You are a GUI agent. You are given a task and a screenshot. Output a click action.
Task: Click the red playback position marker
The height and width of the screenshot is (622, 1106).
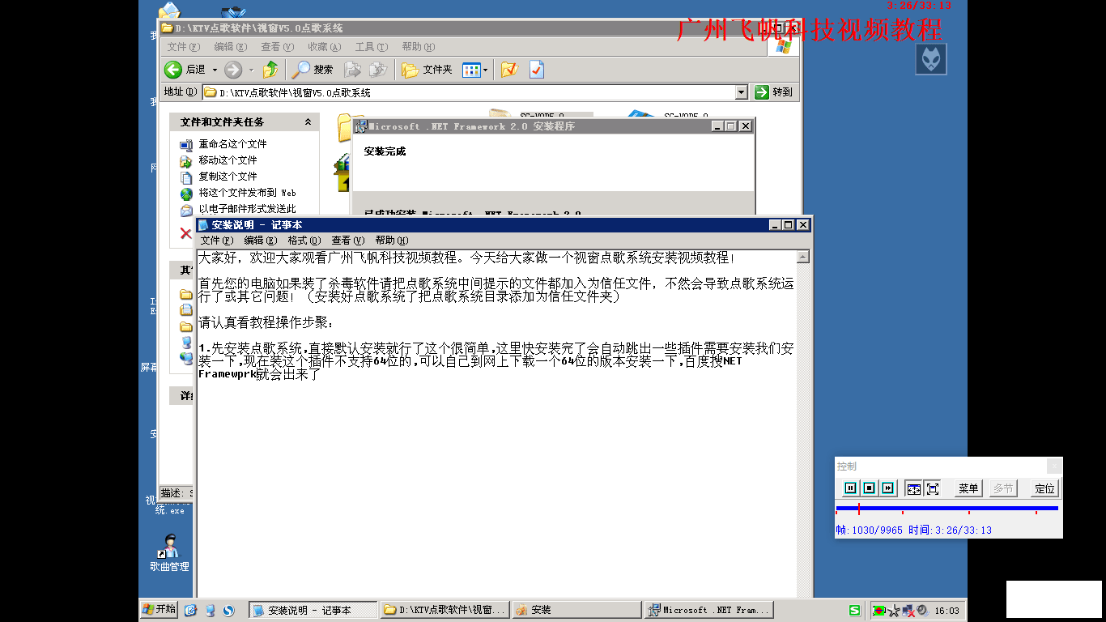[x=858, y=509]
